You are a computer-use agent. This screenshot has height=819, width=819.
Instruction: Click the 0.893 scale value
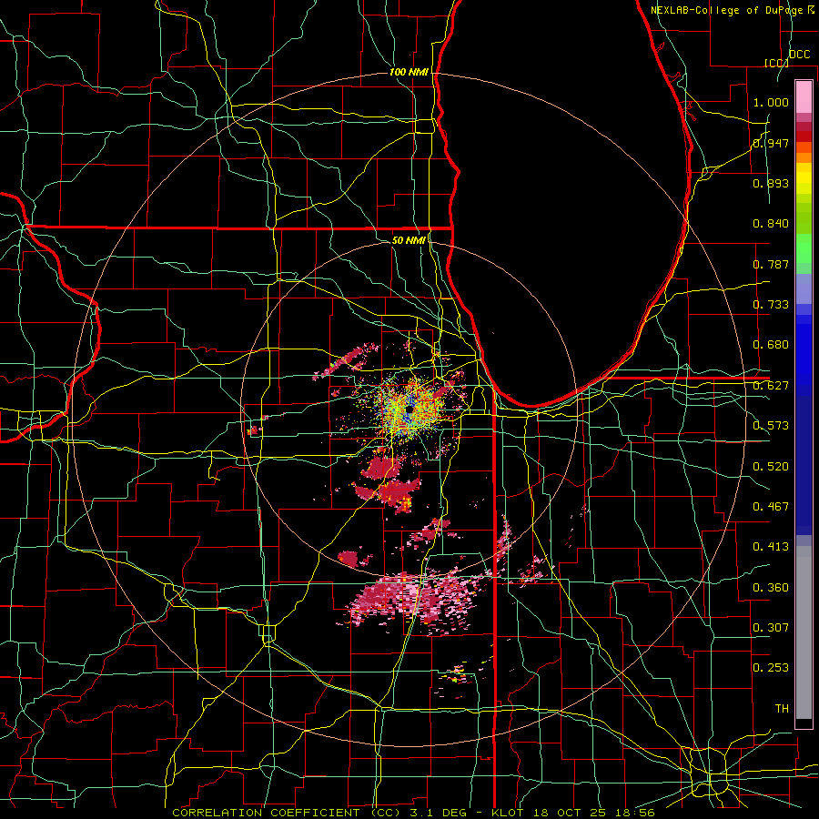tap(771, 183)
